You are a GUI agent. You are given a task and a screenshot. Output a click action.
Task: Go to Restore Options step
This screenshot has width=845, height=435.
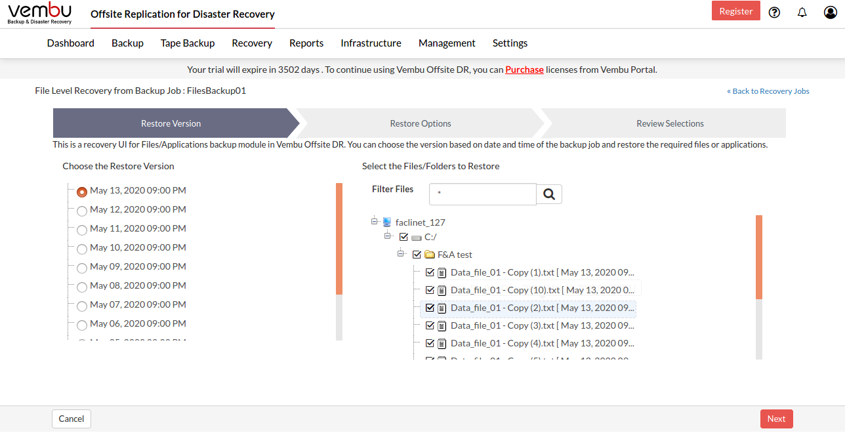coord(421,123)
